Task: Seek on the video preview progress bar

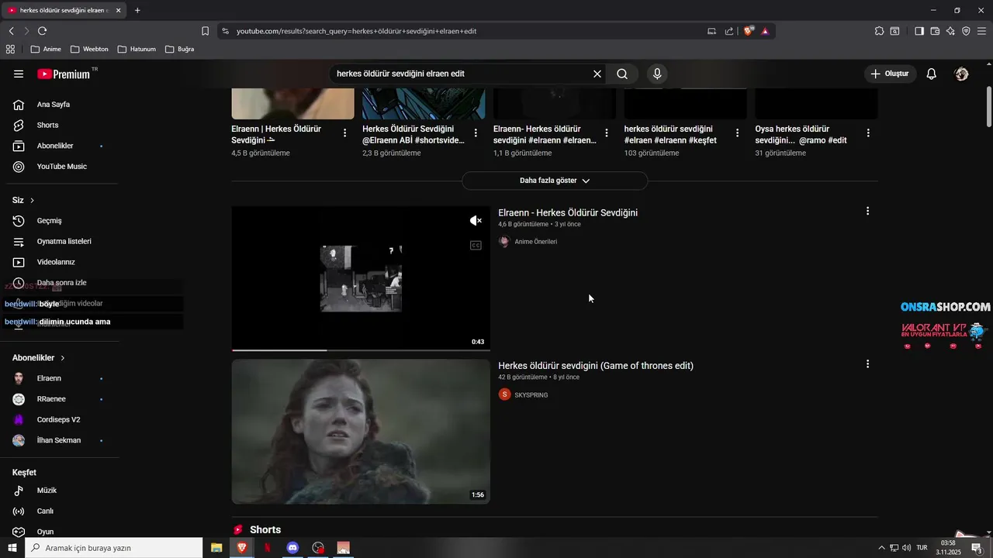Action: 361,350
